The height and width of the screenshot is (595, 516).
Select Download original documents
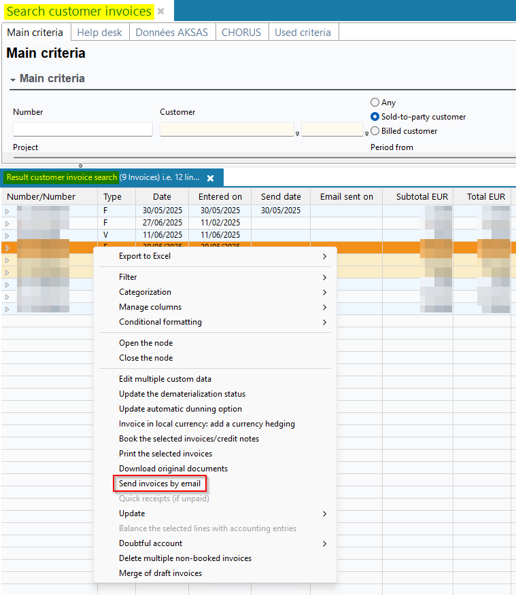tap(173, 469)
